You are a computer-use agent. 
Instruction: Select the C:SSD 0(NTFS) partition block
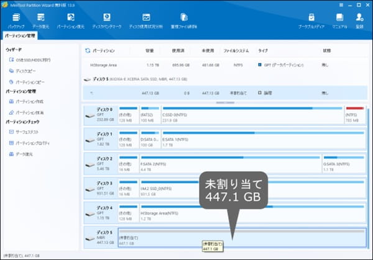tap(252, 115)
